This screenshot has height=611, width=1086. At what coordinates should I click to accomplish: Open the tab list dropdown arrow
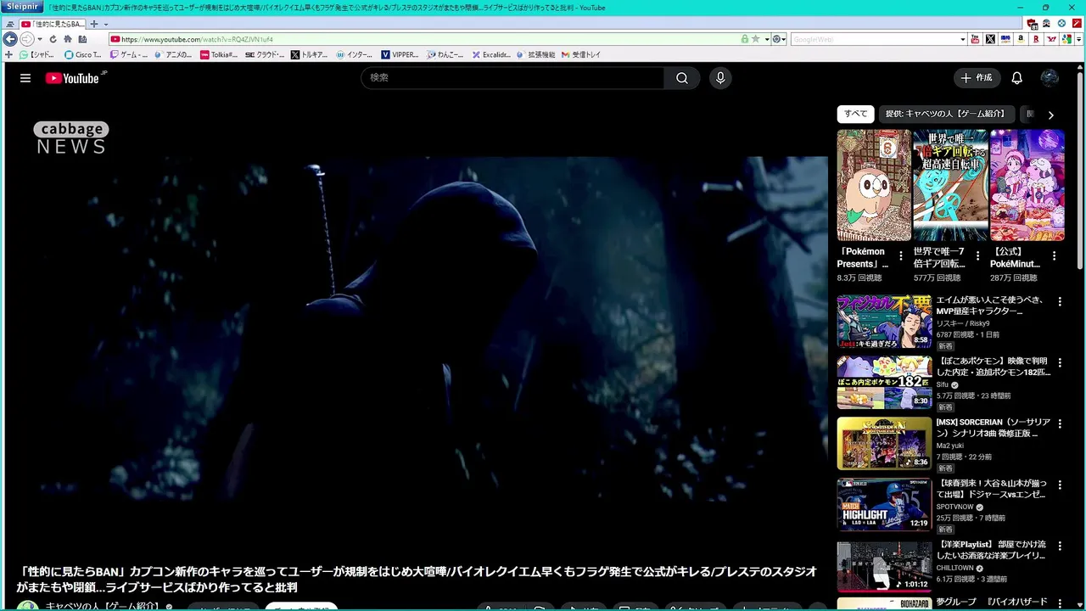coord(105,24)
